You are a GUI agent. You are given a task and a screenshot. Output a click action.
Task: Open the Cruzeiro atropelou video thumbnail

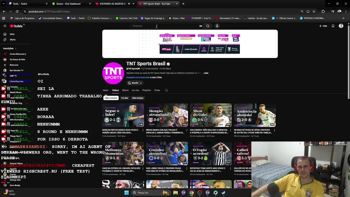point(167,153)
